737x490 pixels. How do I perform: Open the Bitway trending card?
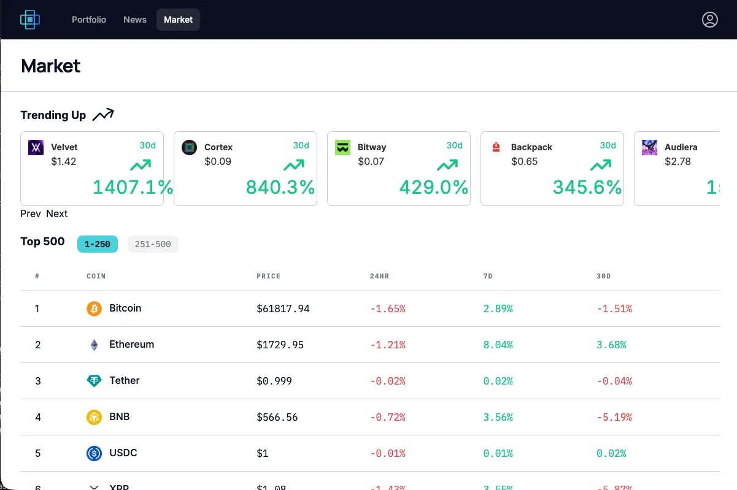click(x=399, y=169)
